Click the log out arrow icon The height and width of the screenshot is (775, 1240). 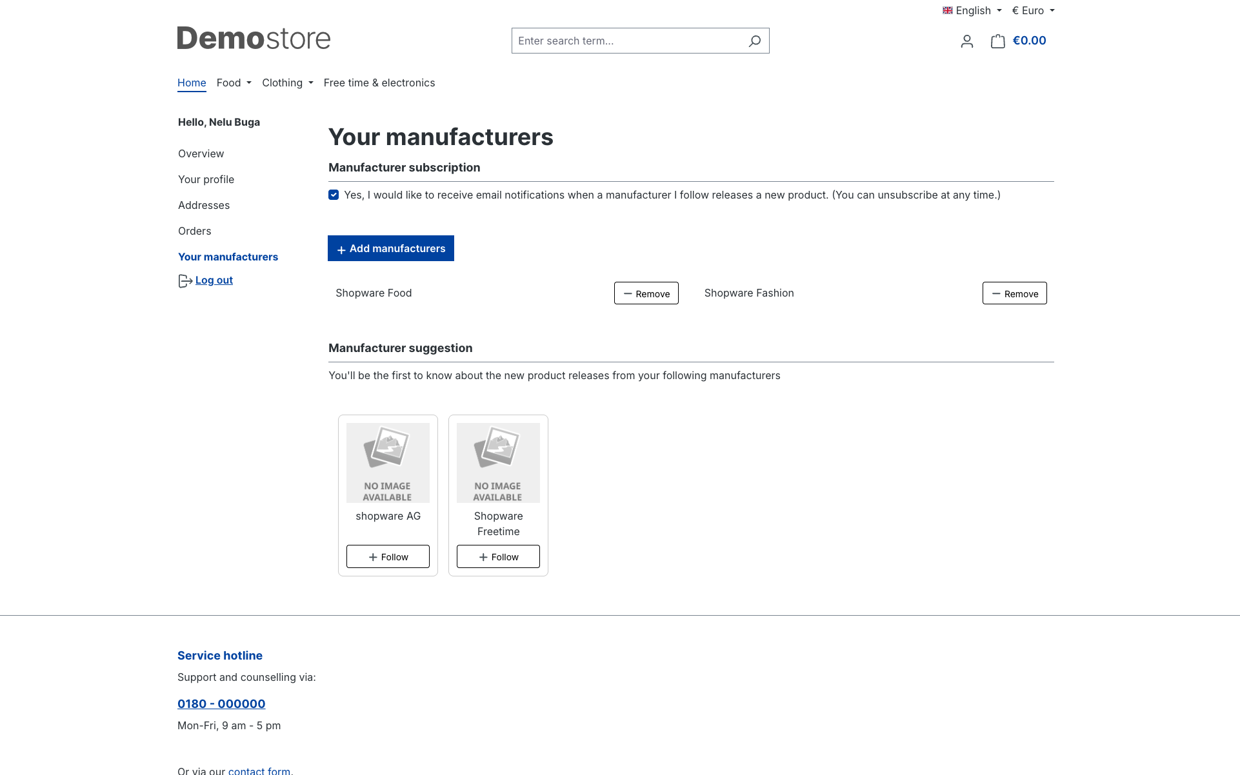coord(184,280)
